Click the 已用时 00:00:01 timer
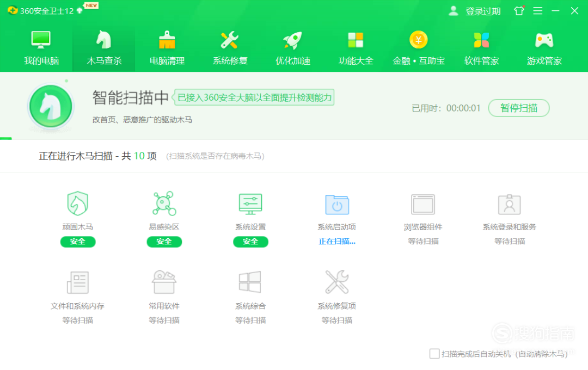This screenshot has width=588, height=370. pos(446,108)
